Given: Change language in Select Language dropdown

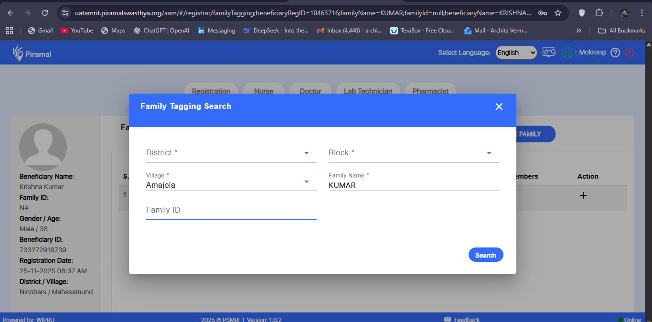Looking at the screenshot, I should (x=516, y=53).
